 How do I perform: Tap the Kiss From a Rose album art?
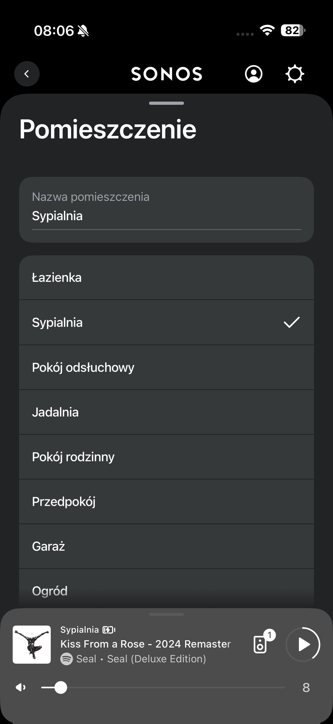pos(32,644)
